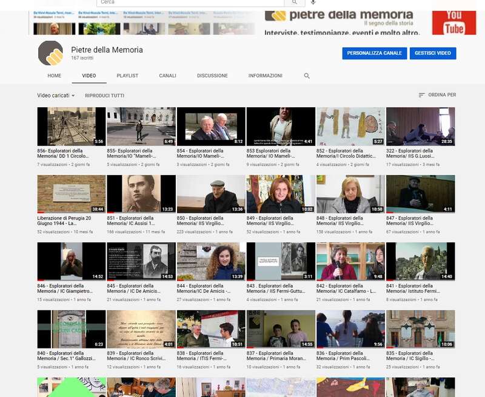Click the Ordina per sort icon
Viewport: 485px width, 397px height.
pos(422,95)
